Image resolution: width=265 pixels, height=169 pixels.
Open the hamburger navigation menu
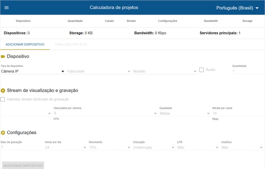click(x=6, y=8)
